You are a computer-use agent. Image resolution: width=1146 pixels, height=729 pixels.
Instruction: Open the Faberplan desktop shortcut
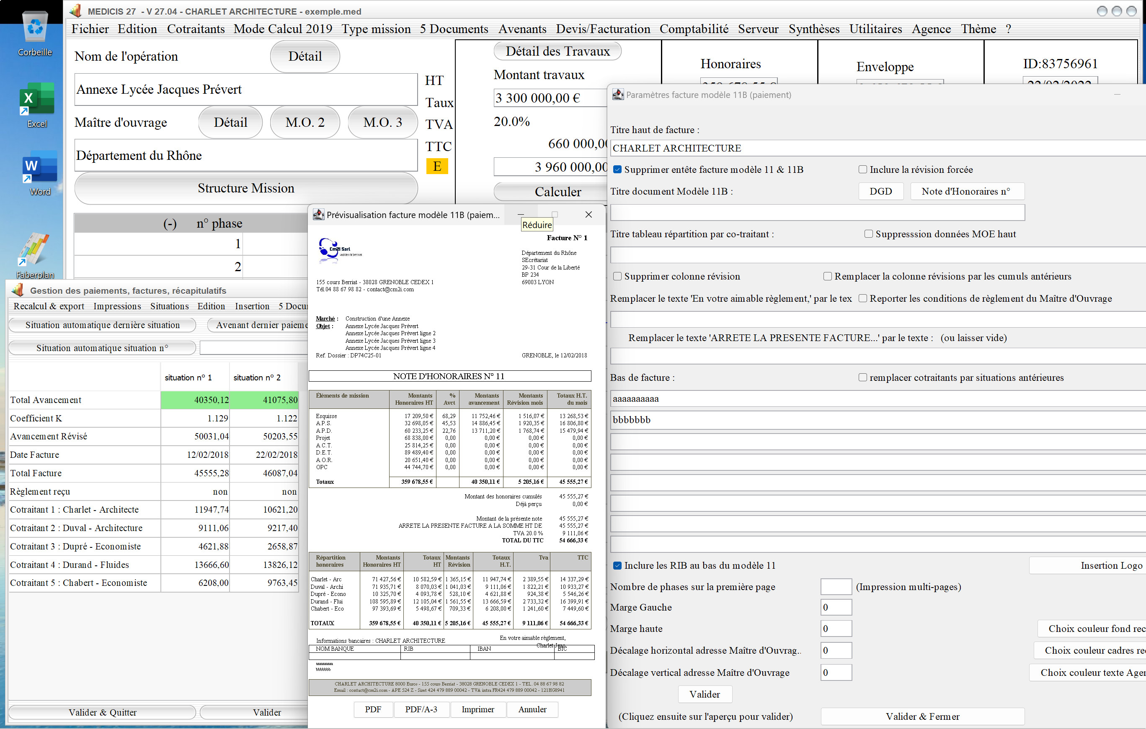35,255
